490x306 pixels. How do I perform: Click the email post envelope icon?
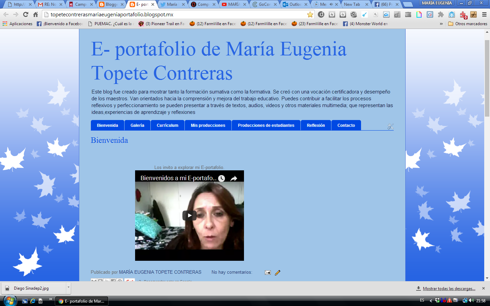coord(268,272)
